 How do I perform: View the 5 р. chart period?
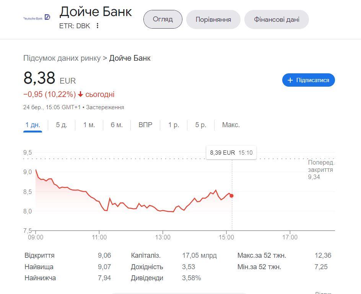(200, 125)
